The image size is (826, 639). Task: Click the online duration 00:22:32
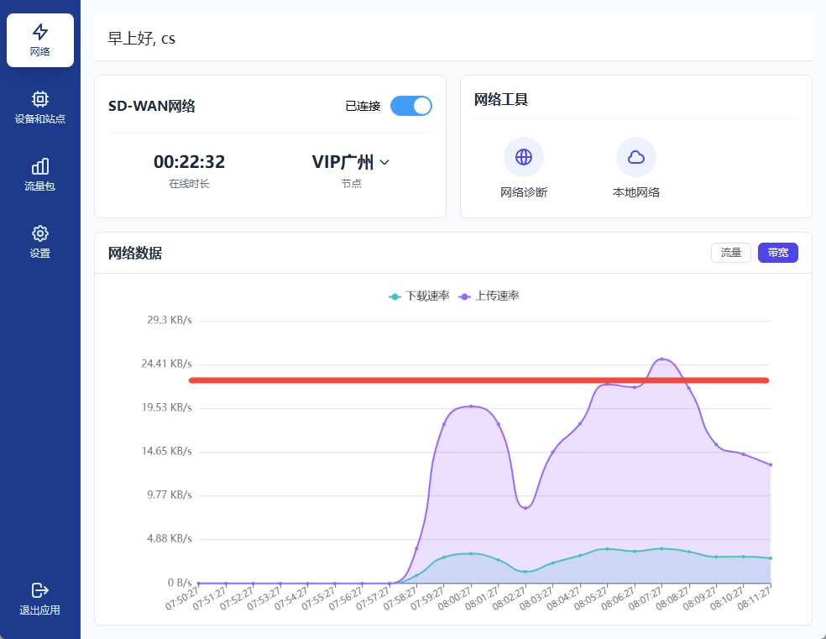(189, 162)
